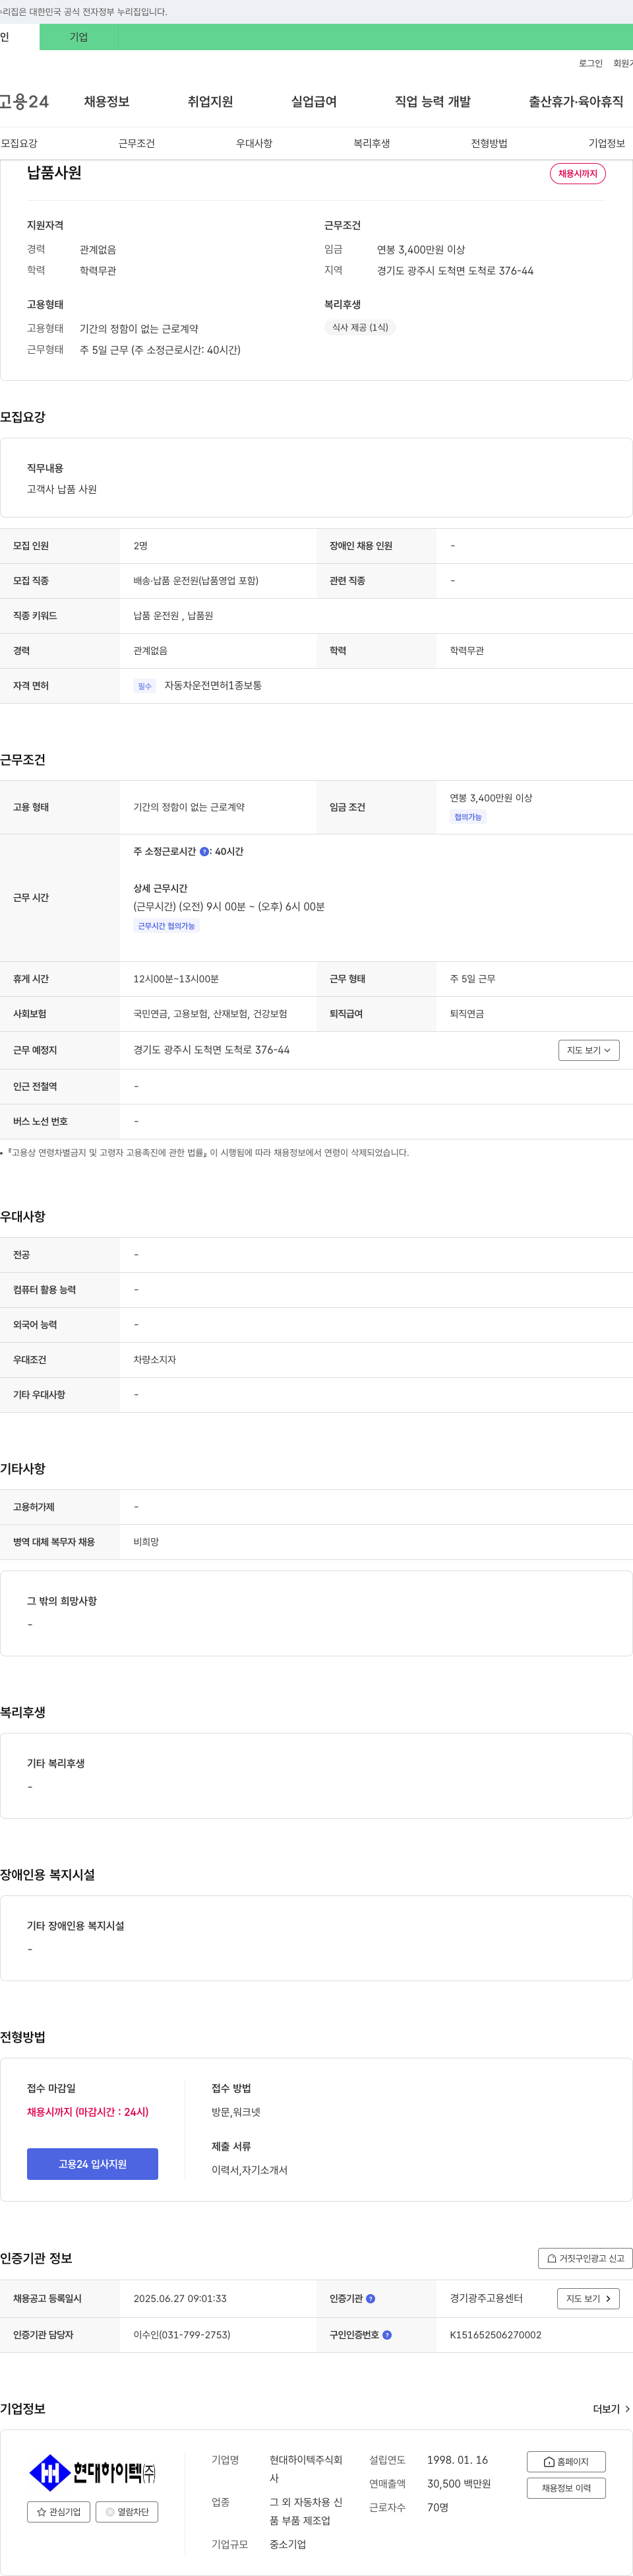This screenshot has height=2576, width=633.
Task: Jump to 전형방법 section tab
Action: point(489,144)
